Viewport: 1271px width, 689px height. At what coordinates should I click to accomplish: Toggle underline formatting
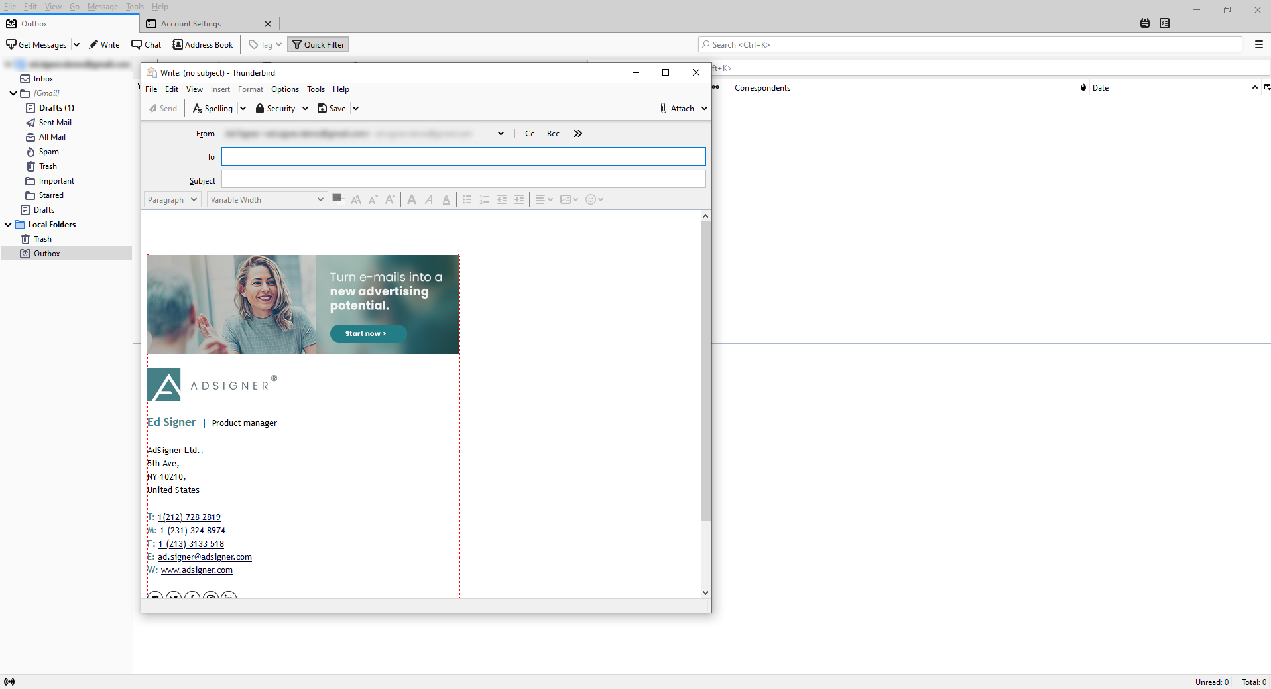coord(446,199)
